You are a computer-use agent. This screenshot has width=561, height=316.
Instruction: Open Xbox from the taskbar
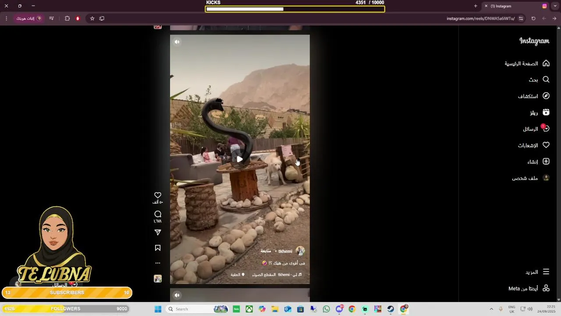coord(249,309)
